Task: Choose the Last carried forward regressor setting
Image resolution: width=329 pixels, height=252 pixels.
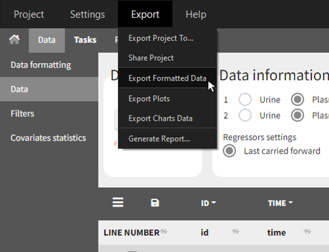Action: [229, 151]
